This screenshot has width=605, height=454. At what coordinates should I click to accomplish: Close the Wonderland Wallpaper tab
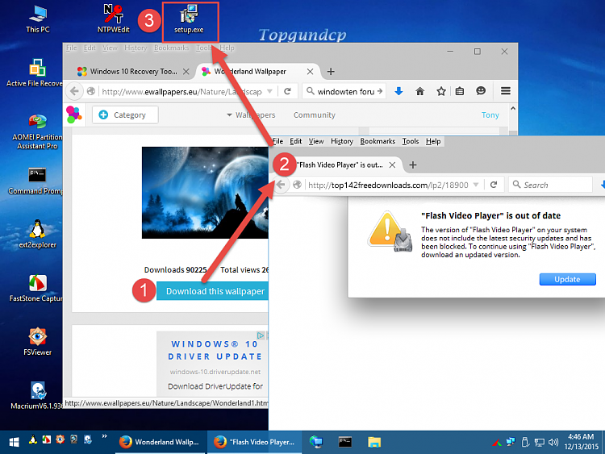(310, 71)
